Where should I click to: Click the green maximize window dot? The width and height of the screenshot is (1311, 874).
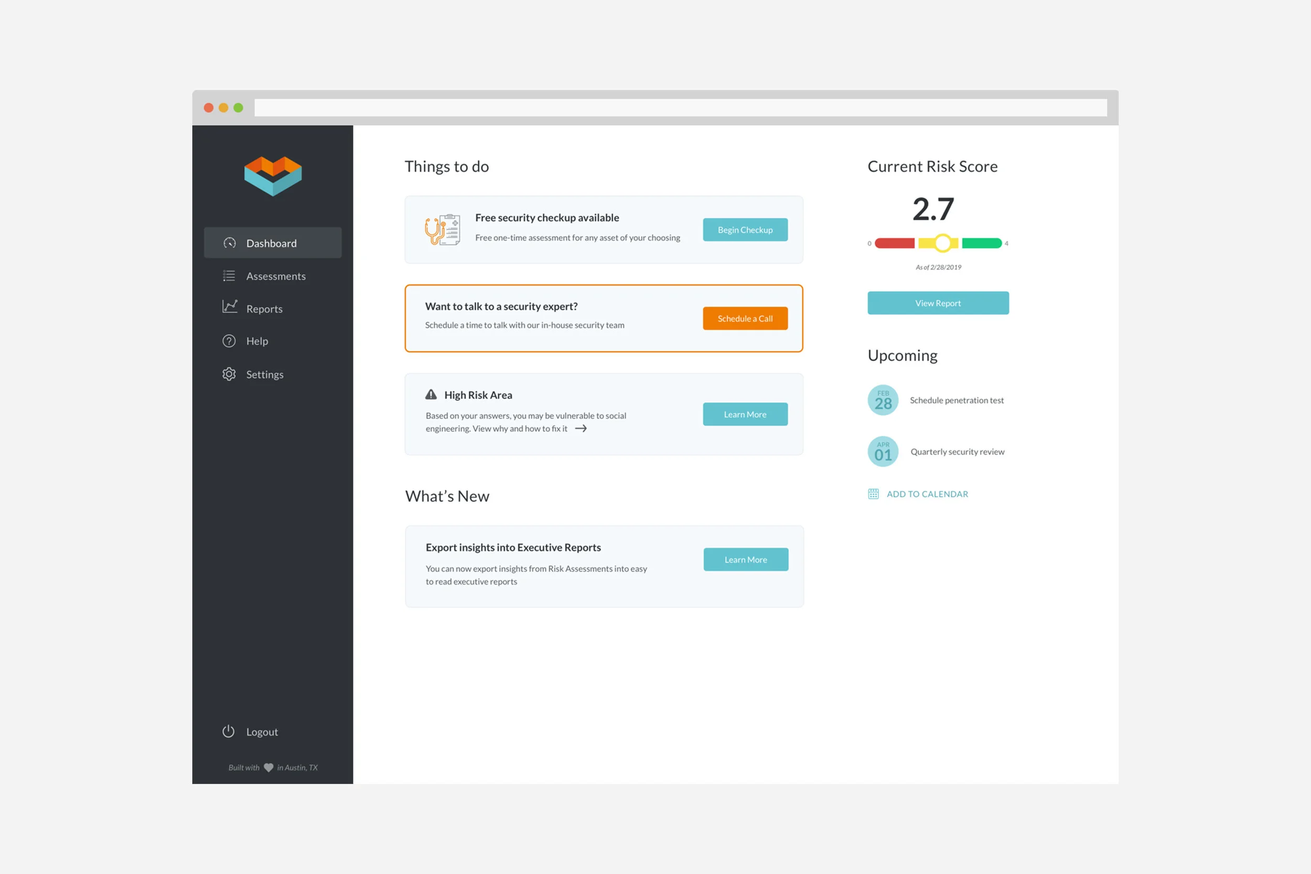[x=238, y=107]
